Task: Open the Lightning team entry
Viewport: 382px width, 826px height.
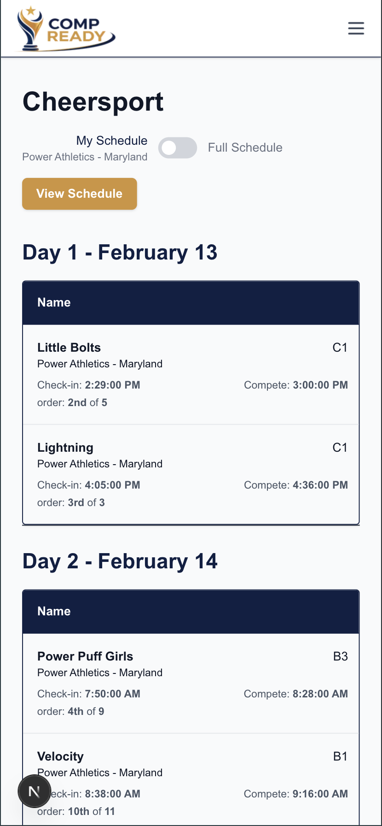Action: tap(65, 448)
